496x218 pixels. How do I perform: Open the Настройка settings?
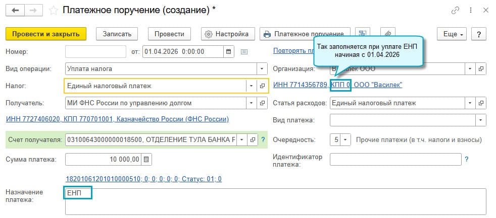click(x=226, y=34)
